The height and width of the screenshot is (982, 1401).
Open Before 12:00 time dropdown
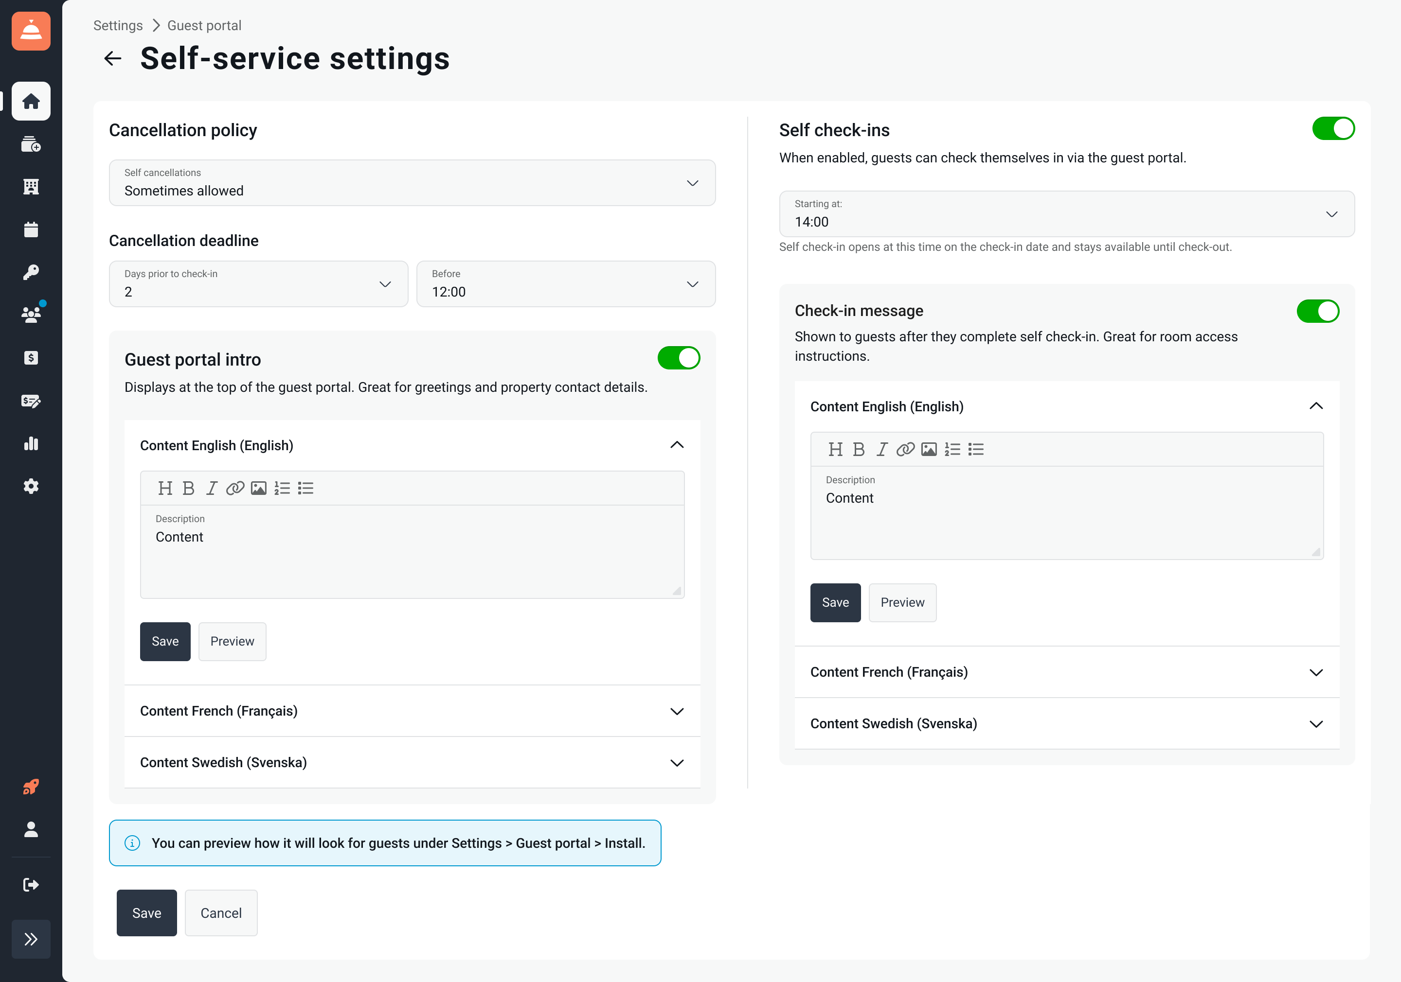(x=566, y=284)
